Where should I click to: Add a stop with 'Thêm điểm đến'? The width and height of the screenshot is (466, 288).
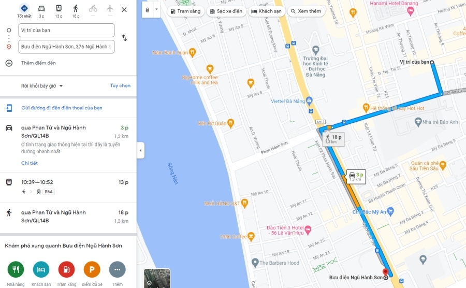[x=38, y=63]
